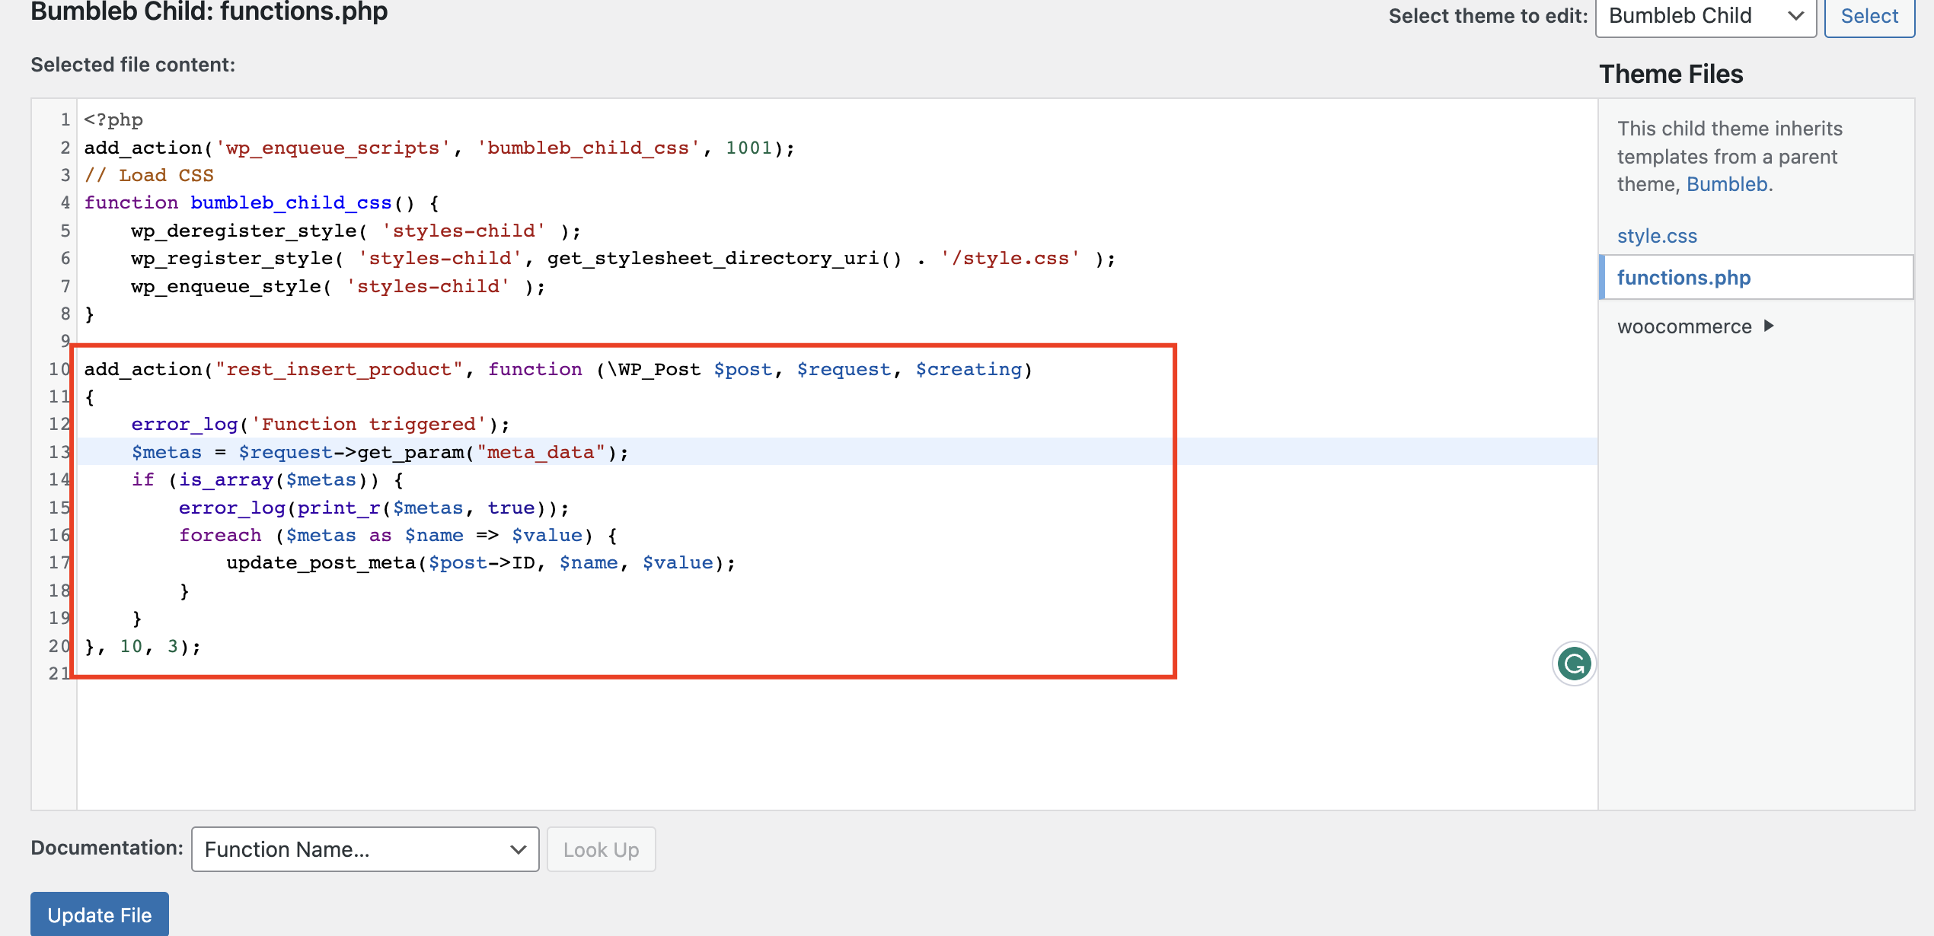Screen dimensions: 1934x936
Task: Click the Grammarly icon in editor
Action: tap(1573, 664)
